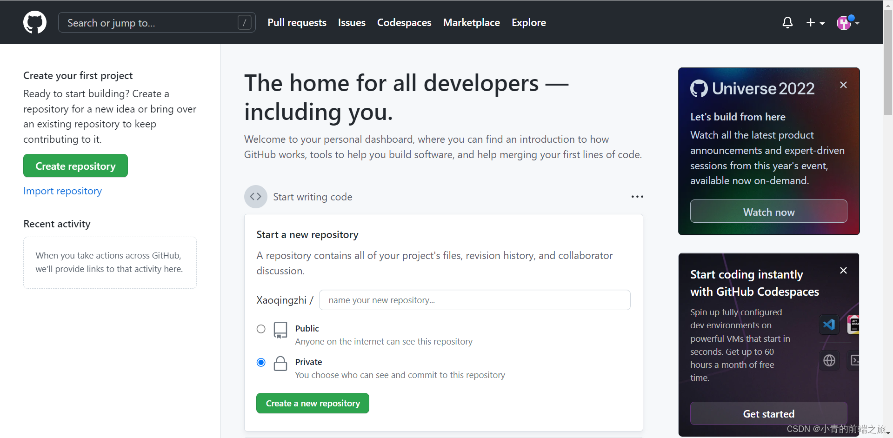The width and height of the screenshot is (893, 438).
Task: Follow the Import repository link
Action: tap(62, 191)
